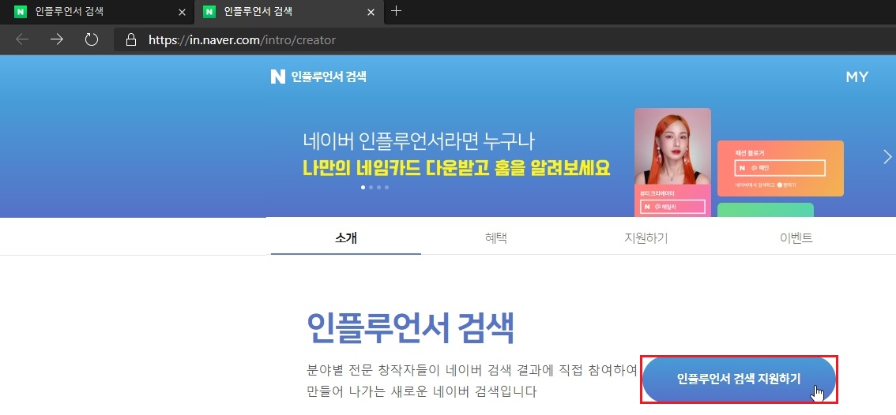Click the padlock site security icon
The width and height of the screenshot is (896, 415).
click(131, 39)
